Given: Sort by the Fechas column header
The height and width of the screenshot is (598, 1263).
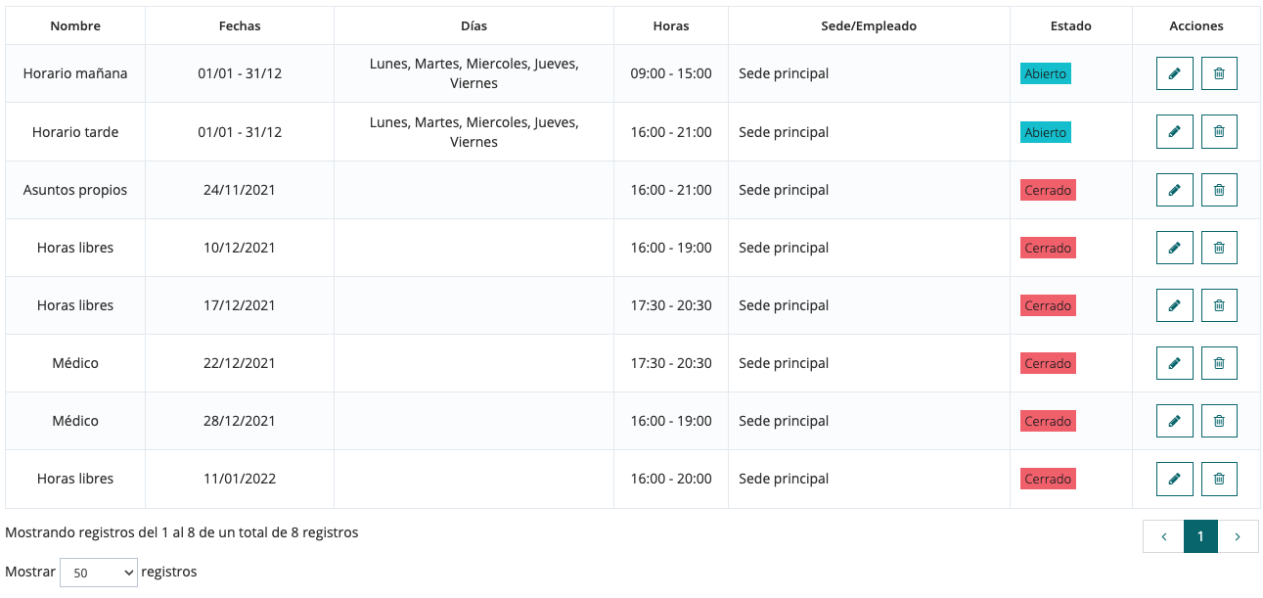Looking at the screenshot, I should (240, 25).
